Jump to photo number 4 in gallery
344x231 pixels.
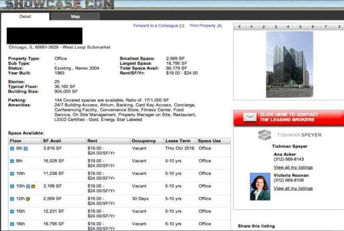(288, 27)
